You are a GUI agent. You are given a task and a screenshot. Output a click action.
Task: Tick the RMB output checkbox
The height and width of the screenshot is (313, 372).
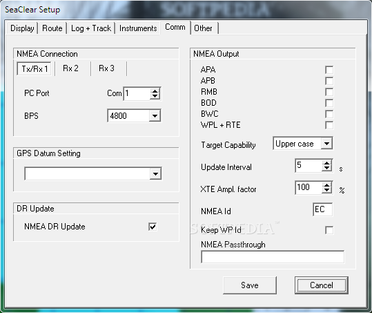[329, 92]
